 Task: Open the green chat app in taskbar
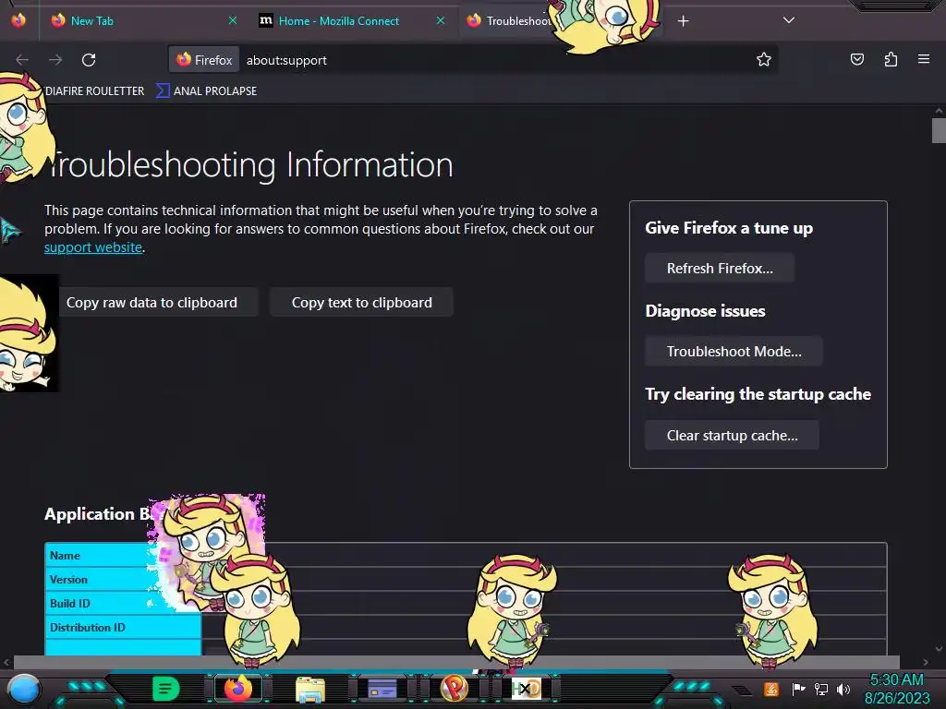pos(165,689)
